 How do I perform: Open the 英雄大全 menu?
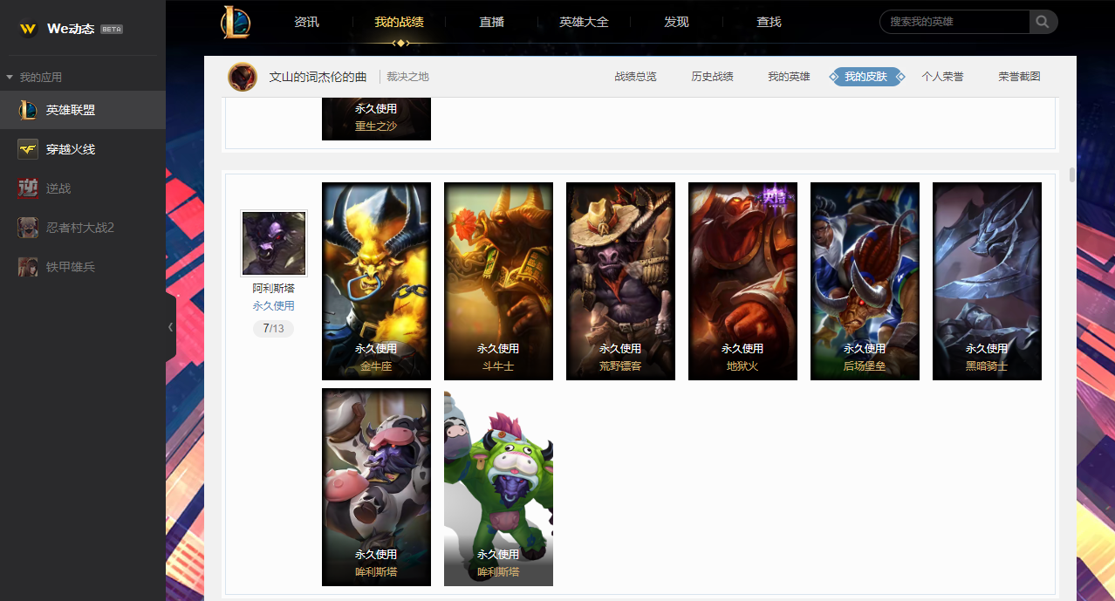click(584, 22)
